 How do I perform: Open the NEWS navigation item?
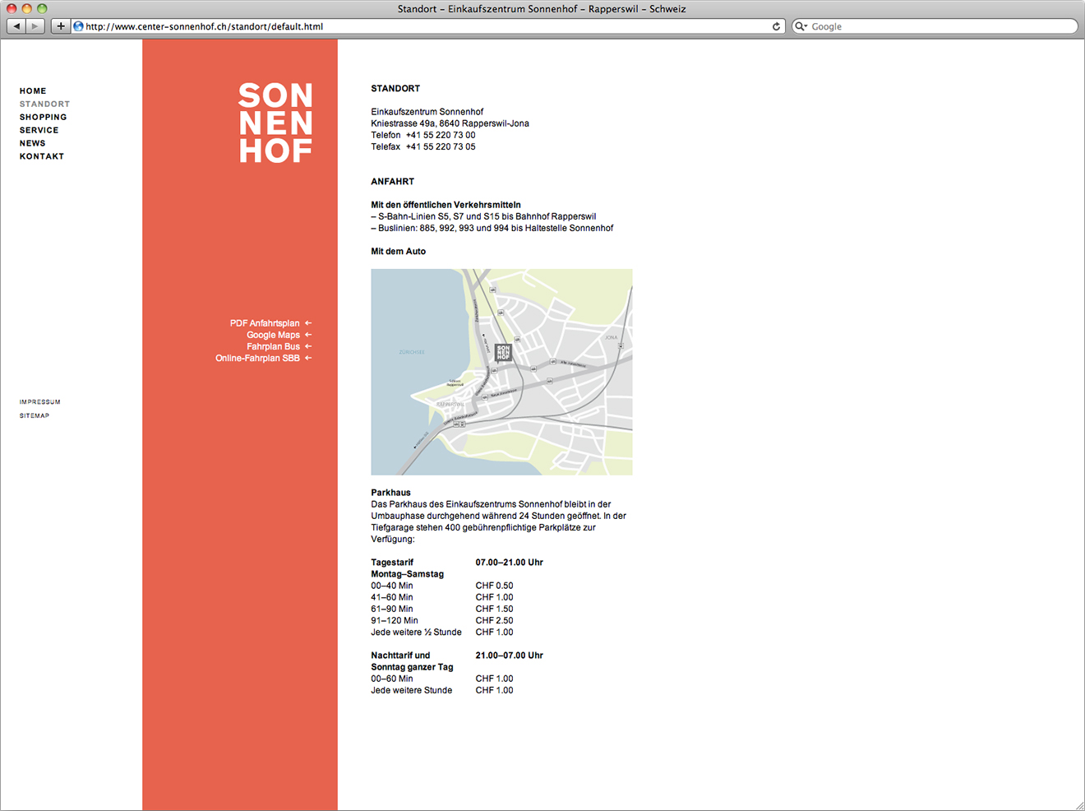33,144
